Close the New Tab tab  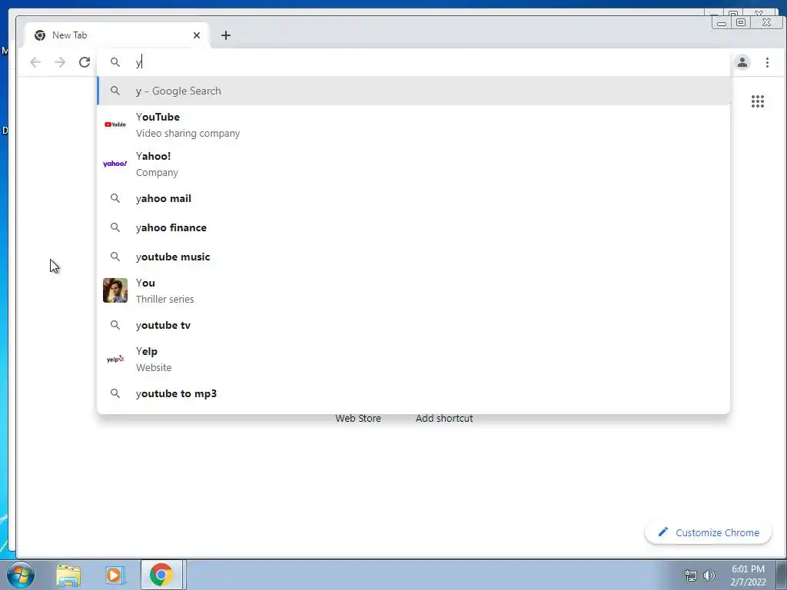point(197,35)
